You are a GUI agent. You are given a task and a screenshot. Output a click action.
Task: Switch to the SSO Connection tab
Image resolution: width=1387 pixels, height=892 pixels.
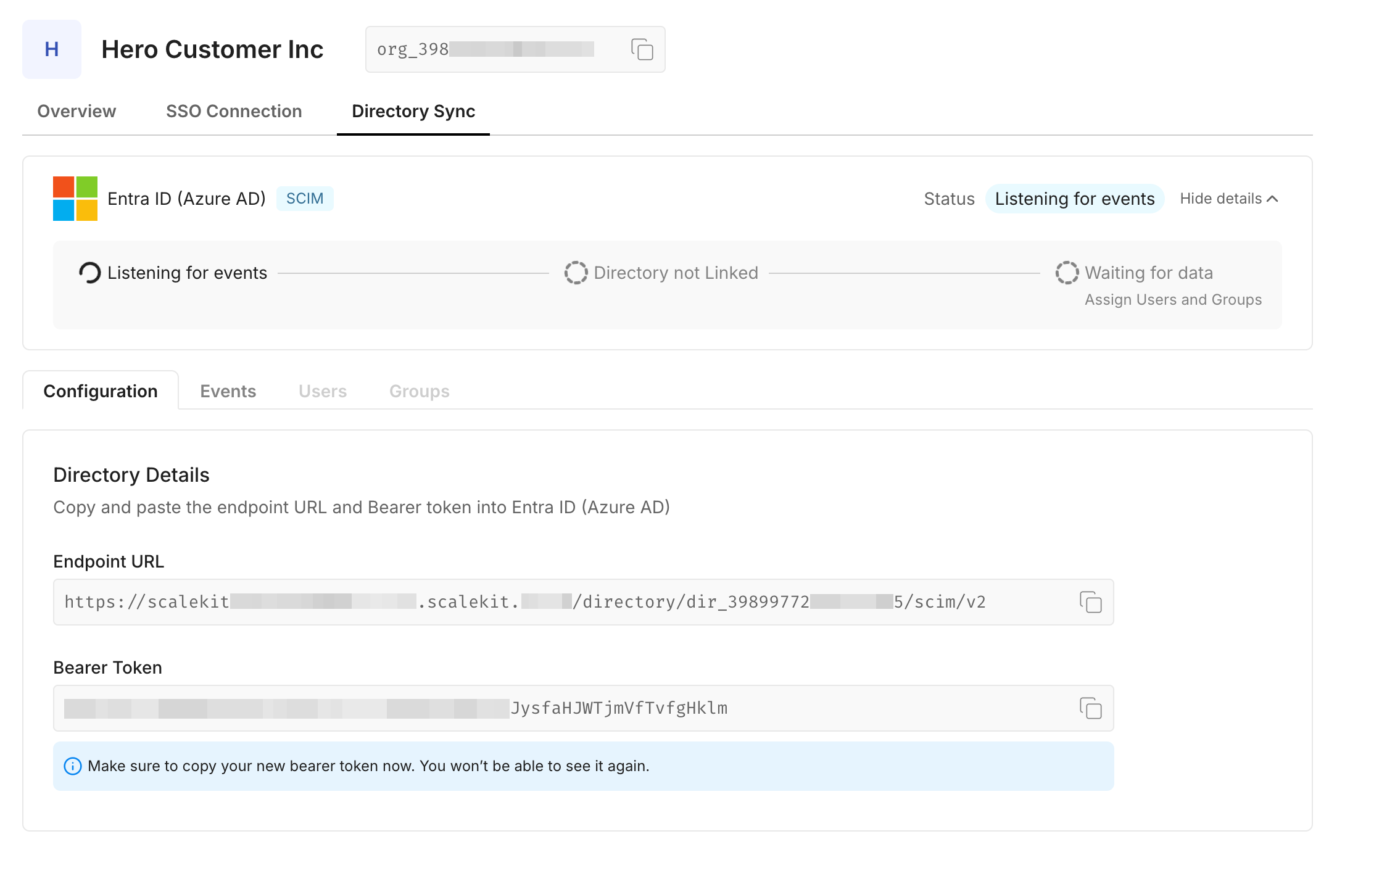233,111
